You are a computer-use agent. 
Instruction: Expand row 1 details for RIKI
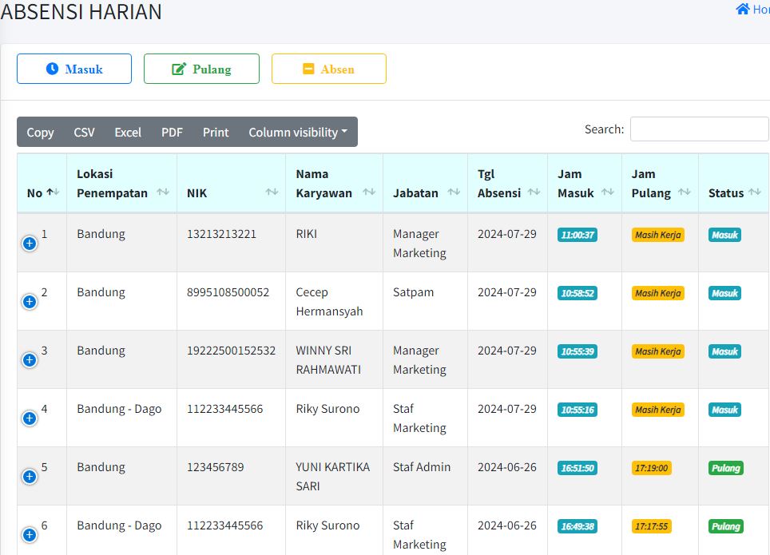click(x=30, y=243)
